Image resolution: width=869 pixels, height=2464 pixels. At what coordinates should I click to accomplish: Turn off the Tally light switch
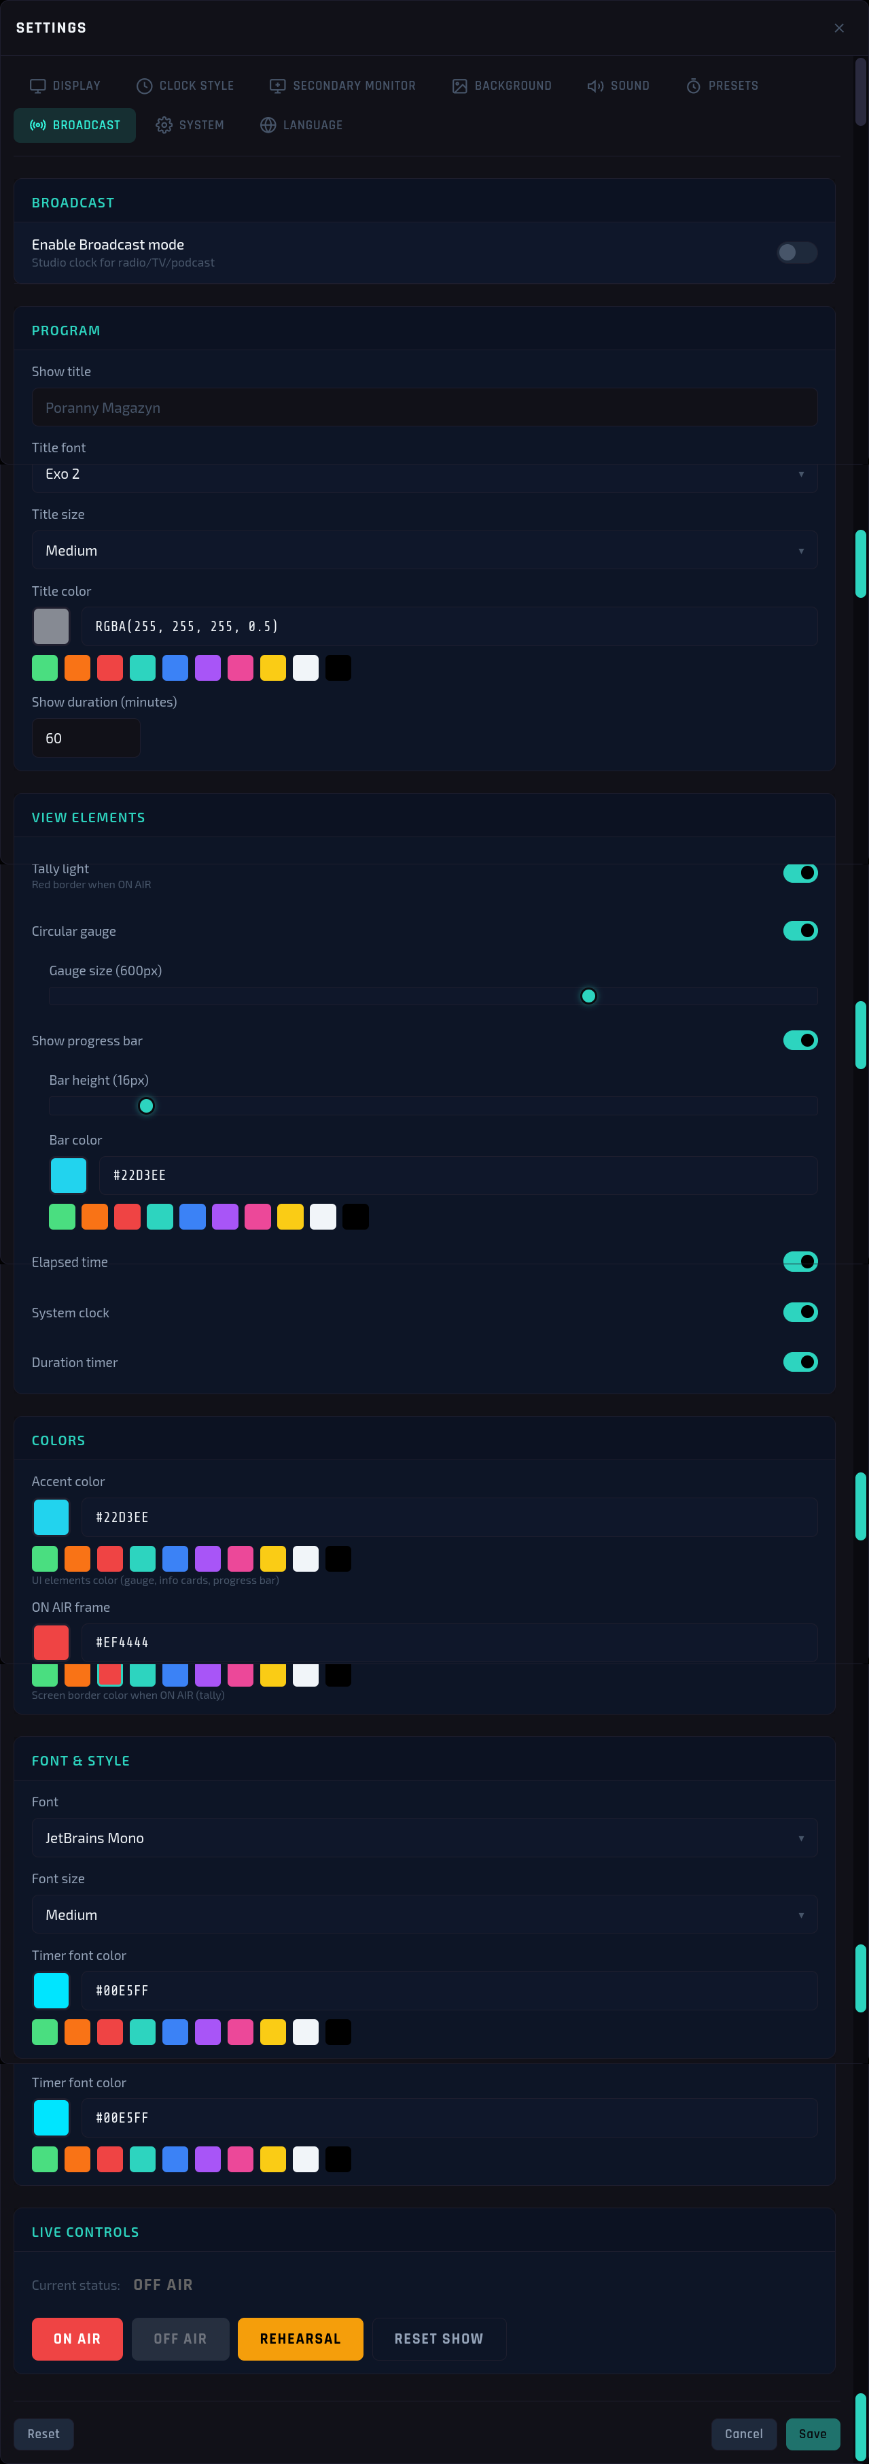(800, 873)
